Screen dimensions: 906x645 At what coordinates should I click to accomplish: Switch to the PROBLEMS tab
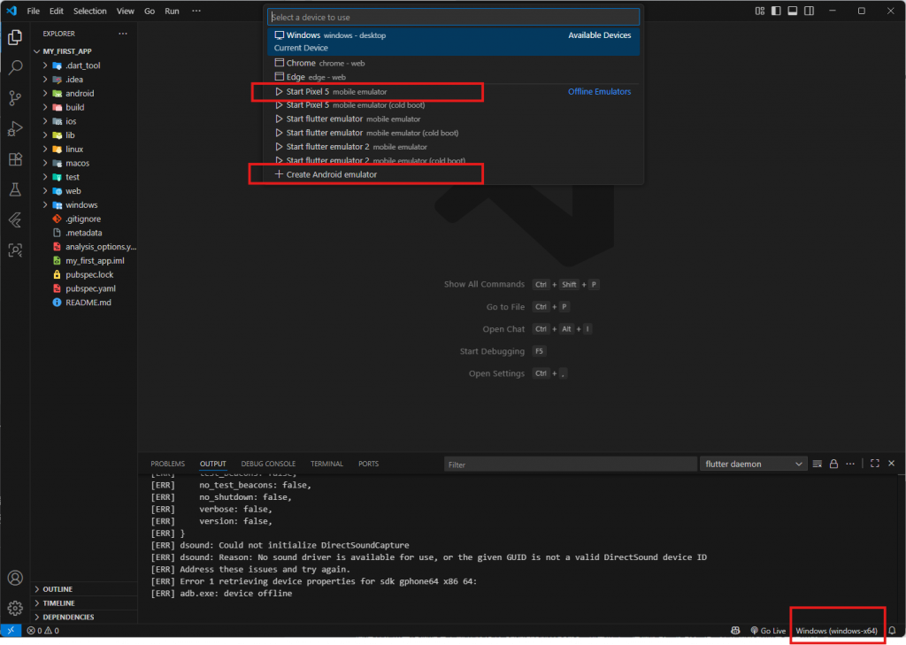click(167, 465)
